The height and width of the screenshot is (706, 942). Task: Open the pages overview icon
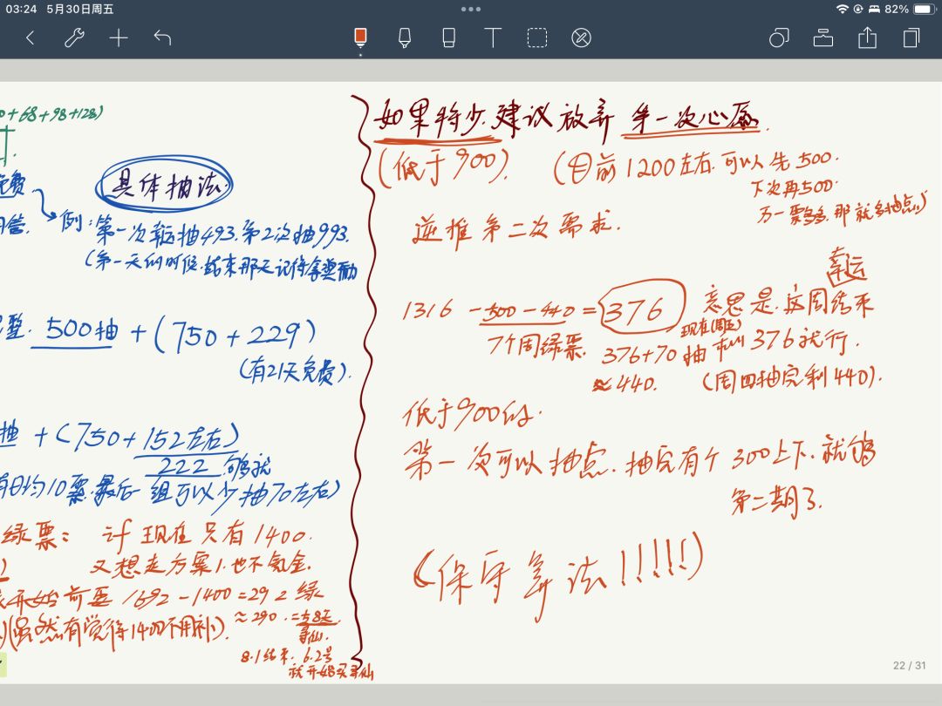[x=911, y=37]
